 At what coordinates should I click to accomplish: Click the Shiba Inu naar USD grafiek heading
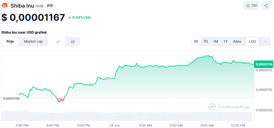click(x=24, y=32)
